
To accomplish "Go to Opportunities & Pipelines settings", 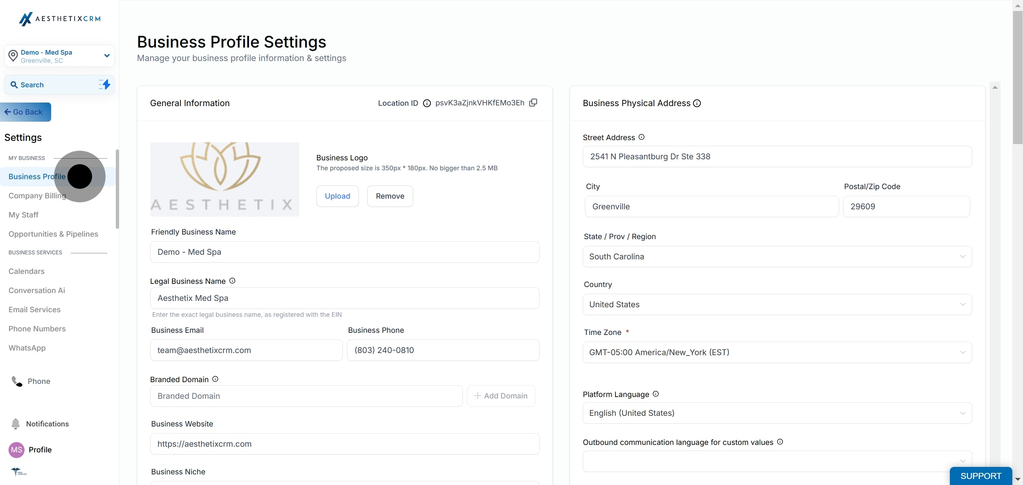I will click(x=53, y=234).
